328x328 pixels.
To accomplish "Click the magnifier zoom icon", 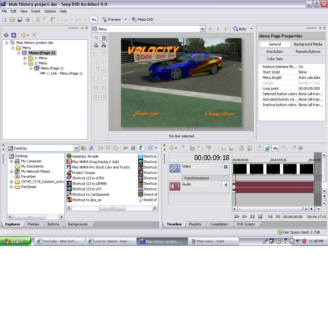I will (x=235, y=29).
